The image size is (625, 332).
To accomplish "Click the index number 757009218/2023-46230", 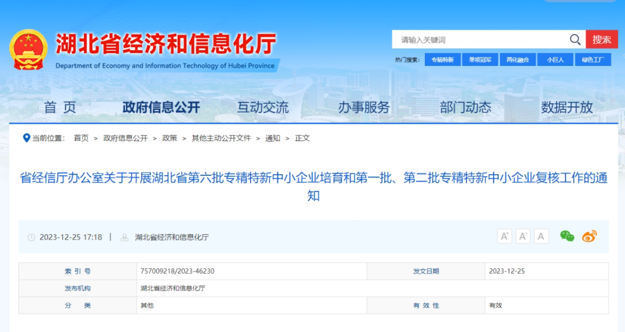I will point(178,271).
